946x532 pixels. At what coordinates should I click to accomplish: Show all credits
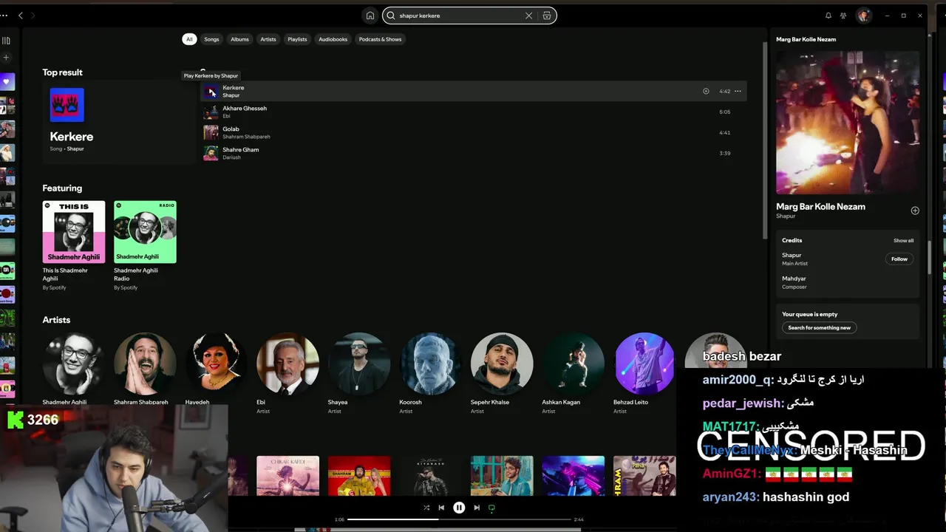point(903,240)
